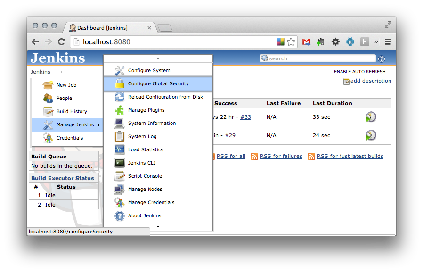Select Reload Configuration from Disk entry
This screenshot has width=423, height=273.
pos(158,97)
